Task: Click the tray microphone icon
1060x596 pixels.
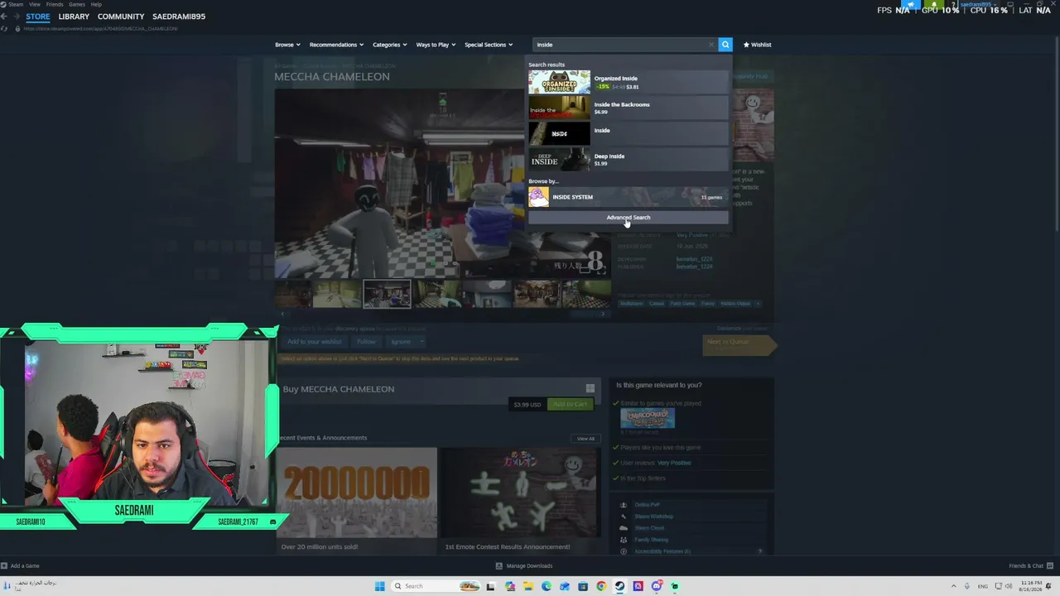Action: [966, 586]
